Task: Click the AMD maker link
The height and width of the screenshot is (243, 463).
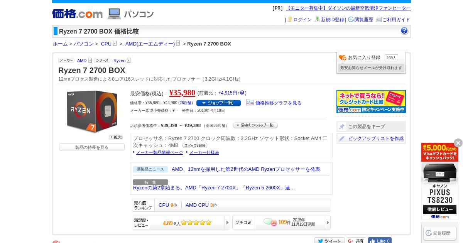Action: click(x=82, y=61)
